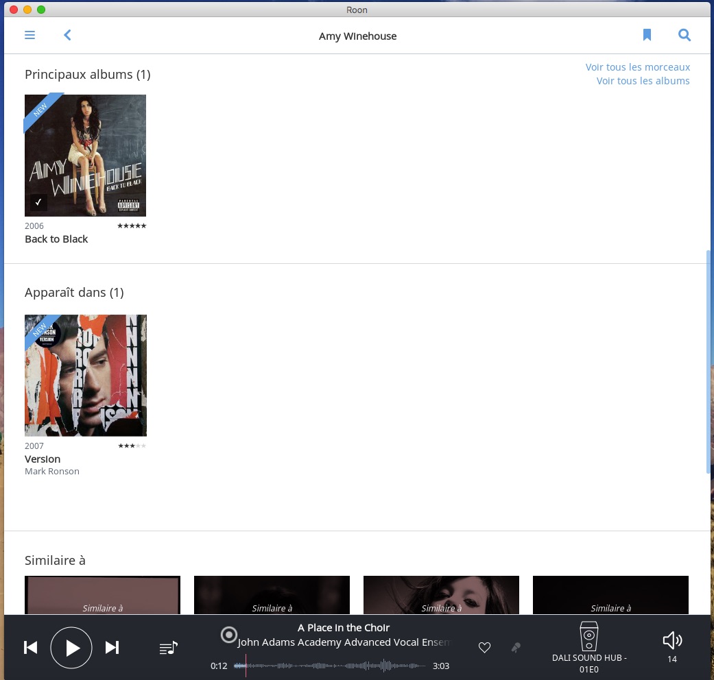Click the elapsed time 0:12
The image size is (714, 680).
[219, 666]
